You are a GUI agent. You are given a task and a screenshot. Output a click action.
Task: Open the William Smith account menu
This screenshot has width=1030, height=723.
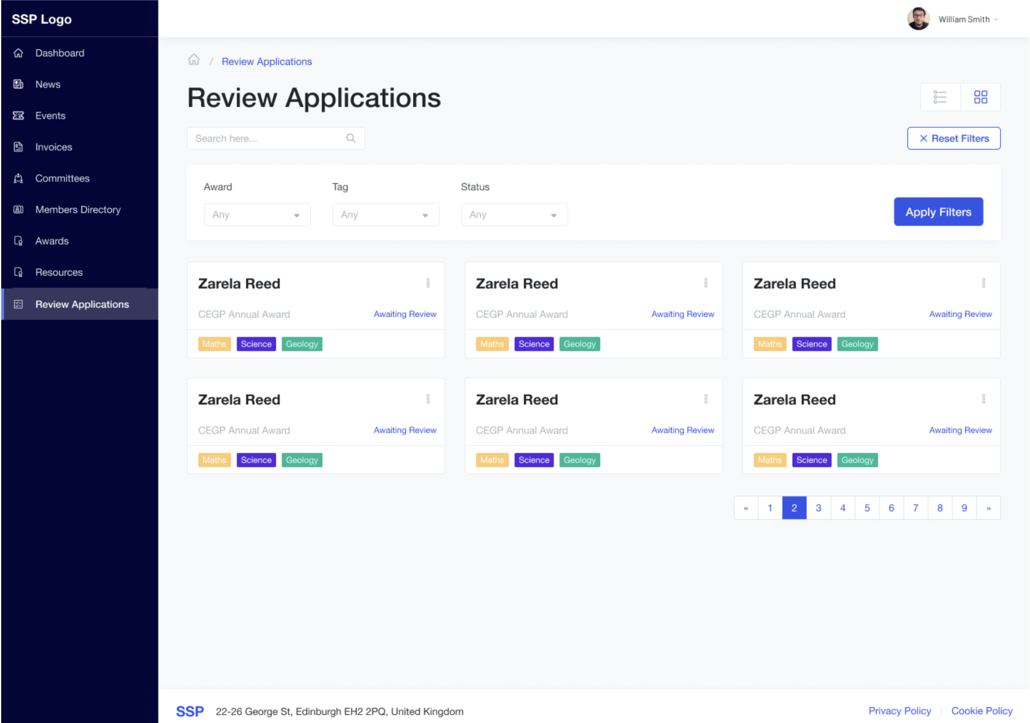(x=964, y=19)
